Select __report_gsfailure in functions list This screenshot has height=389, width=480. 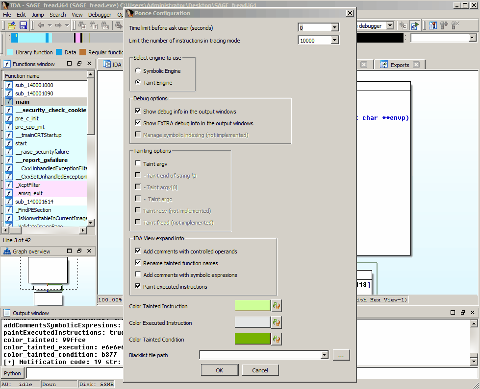(45, 160)
